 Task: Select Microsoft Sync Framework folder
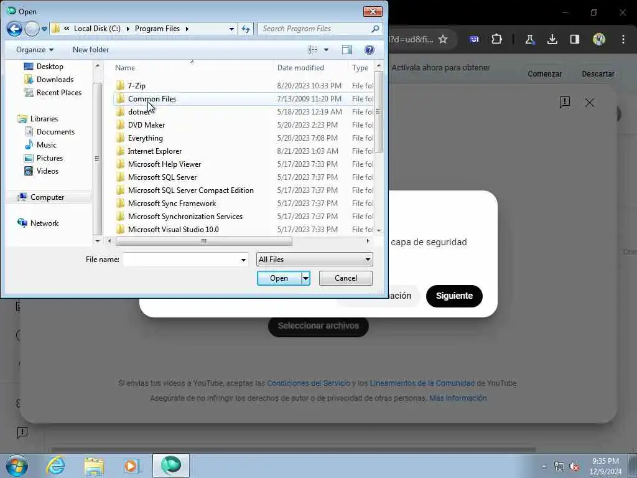click(172, 204)
